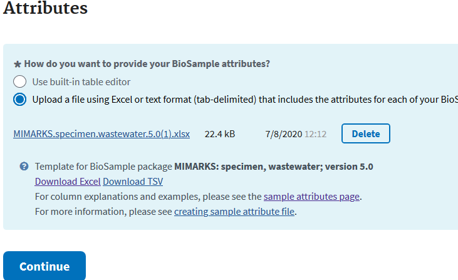Continue to the next step
The width and height of the screenshot is (458, 280).
[x=44, y=266]
